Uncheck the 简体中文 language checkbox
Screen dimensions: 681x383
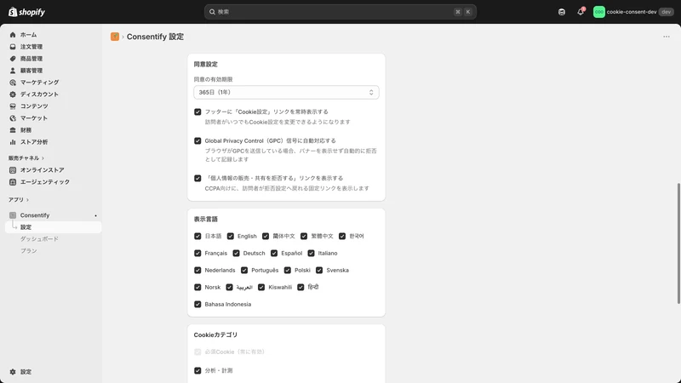266,236
